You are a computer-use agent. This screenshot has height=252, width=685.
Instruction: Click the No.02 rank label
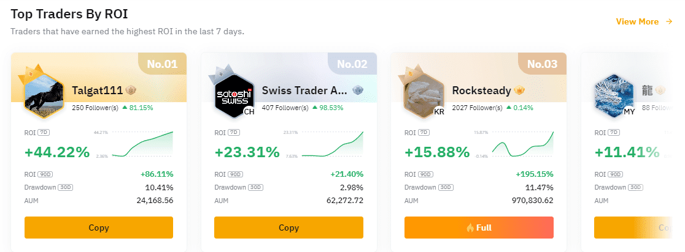[x=352, y=64]
